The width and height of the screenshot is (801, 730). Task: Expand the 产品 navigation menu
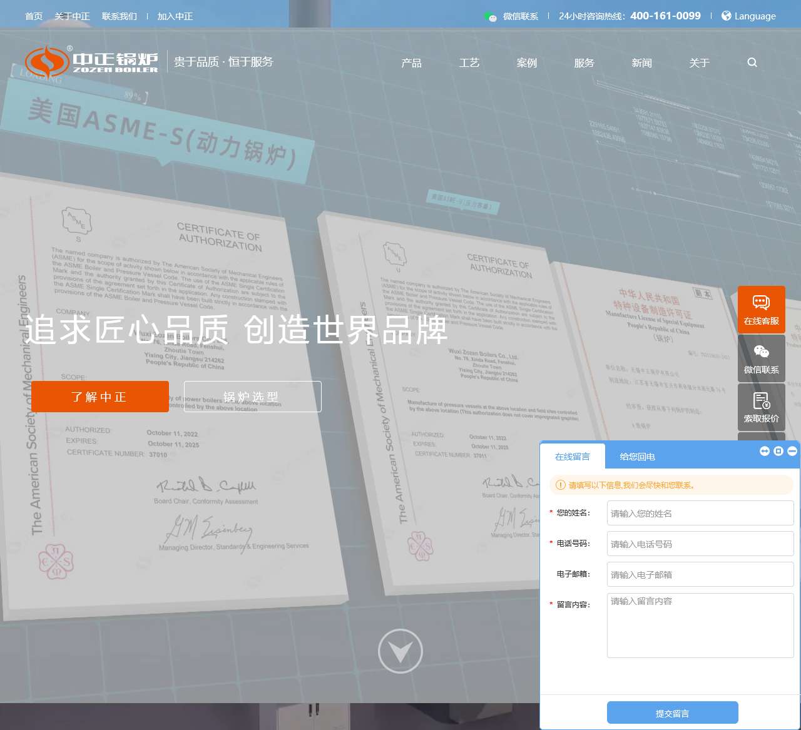411,63
